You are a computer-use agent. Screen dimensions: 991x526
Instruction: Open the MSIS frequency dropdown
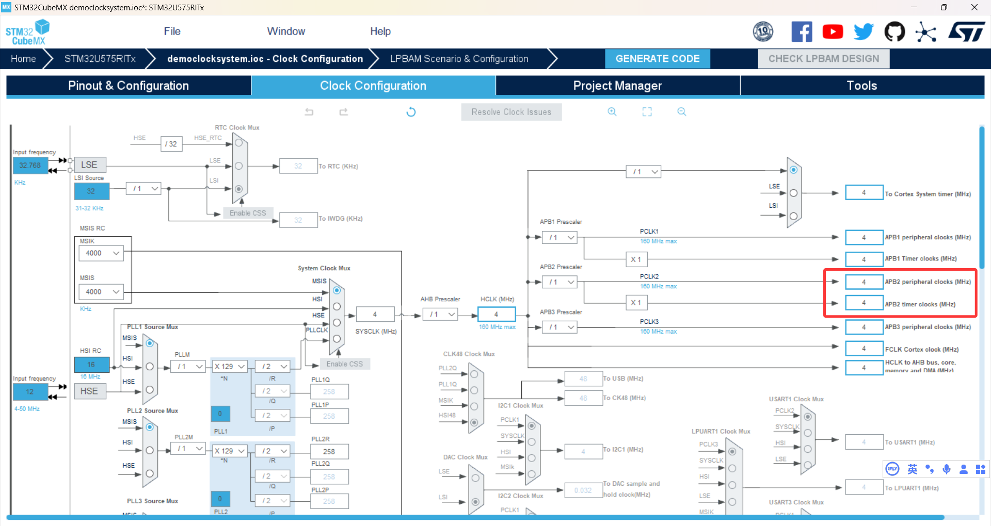pyautogui.click(x=101, y=292)
